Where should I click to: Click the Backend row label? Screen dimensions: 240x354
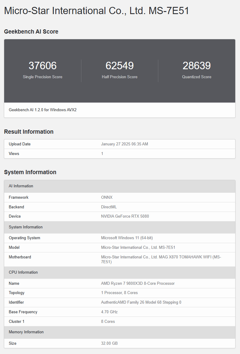(x=16, y=207)
